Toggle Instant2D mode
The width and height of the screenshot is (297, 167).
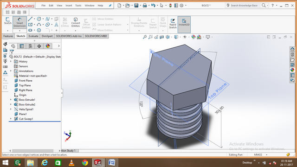pos(184,25)
